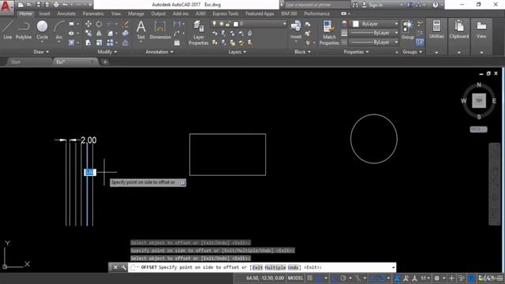Toggle the layer on/off lightbulb icon

point(215,24)
